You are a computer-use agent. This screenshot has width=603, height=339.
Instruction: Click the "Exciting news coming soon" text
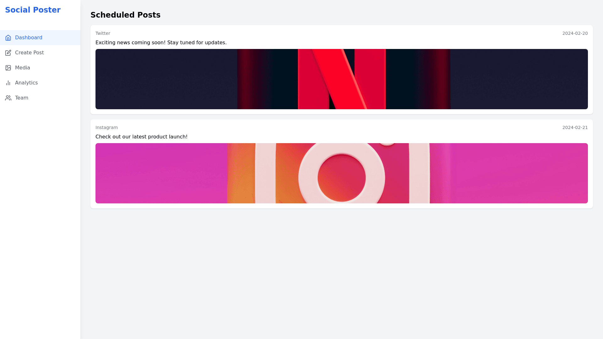161,43
